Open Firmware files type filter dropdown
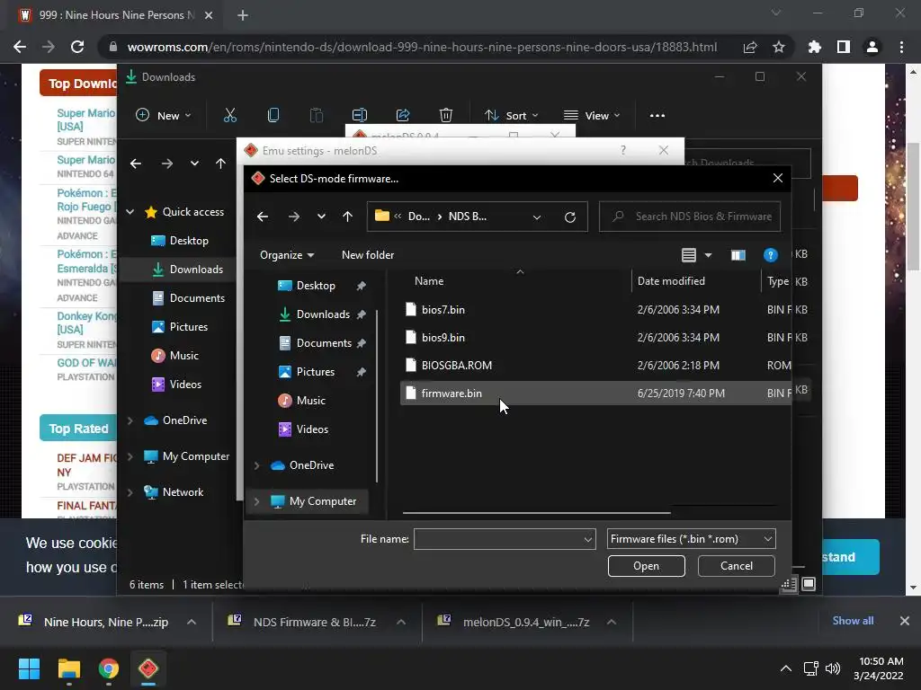This screenshot has height=690, width=921. [691, 539]
